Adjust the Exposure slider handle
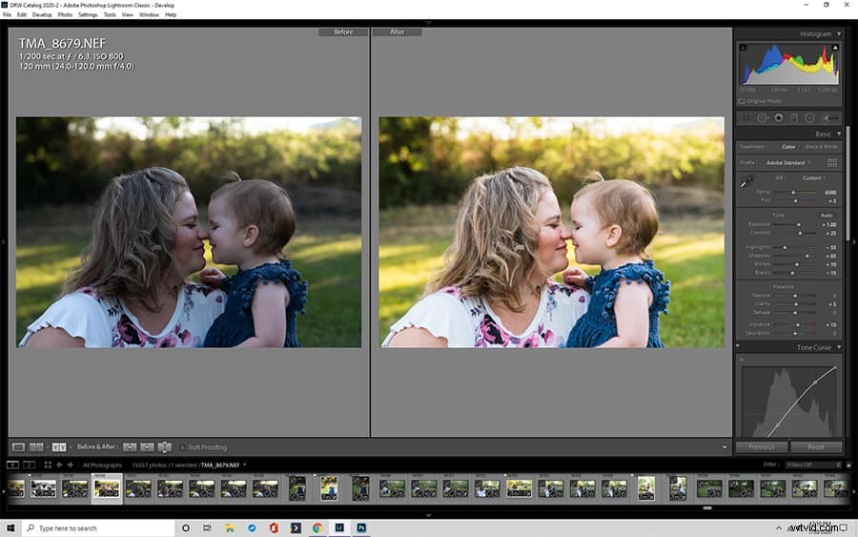The height and width of the screenshot is (537, 858). tap(798, 224)
